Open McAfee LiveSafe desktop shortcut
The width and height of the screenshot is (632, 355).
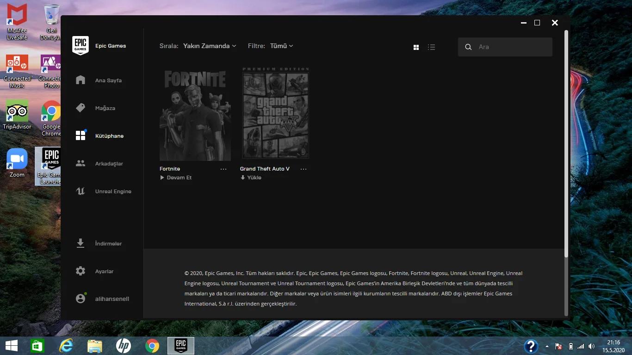coord(17,22)
